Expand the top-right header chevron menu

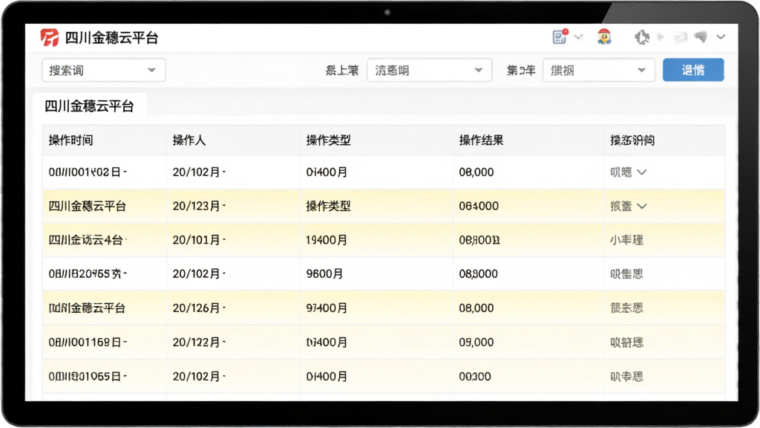click(721, 37)
